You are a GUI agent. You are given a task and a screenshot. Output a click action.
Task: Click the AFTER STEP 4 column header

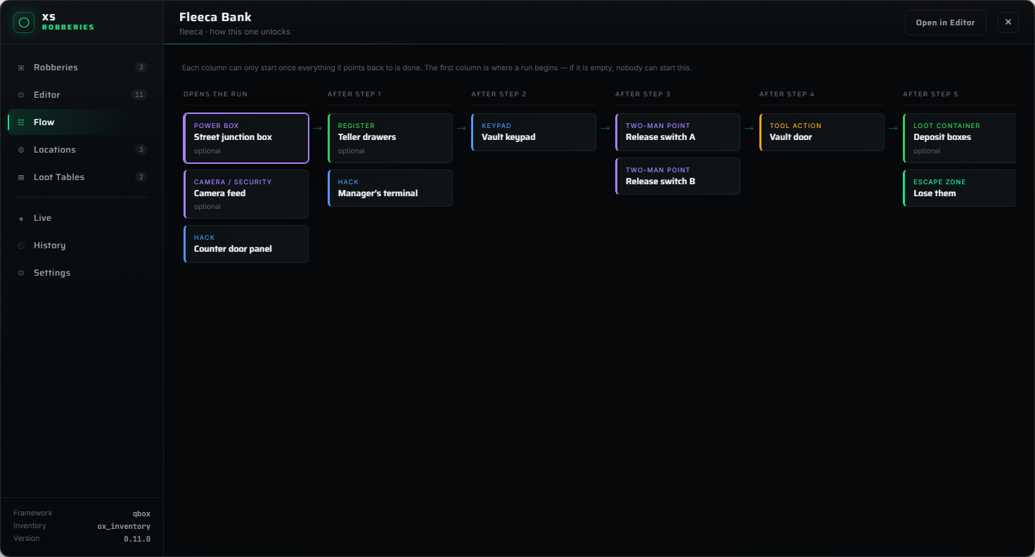pyautogui.click(x=787, y=94)
